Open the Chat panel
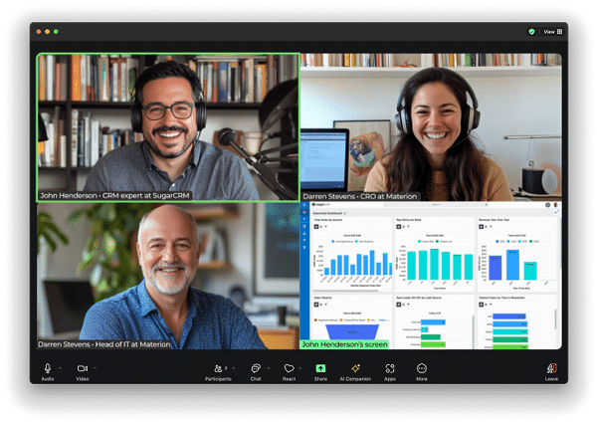 (256, 369)
